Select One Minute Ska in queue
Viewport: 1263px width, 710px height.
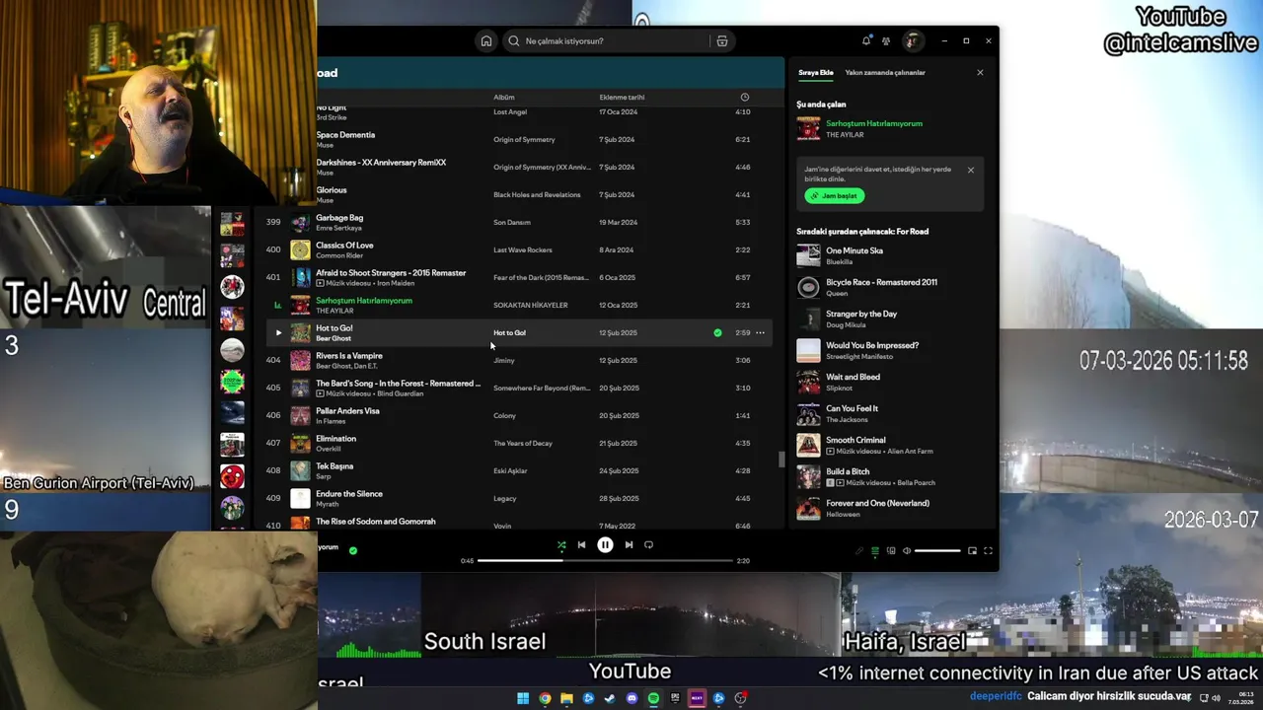(890, 255)
